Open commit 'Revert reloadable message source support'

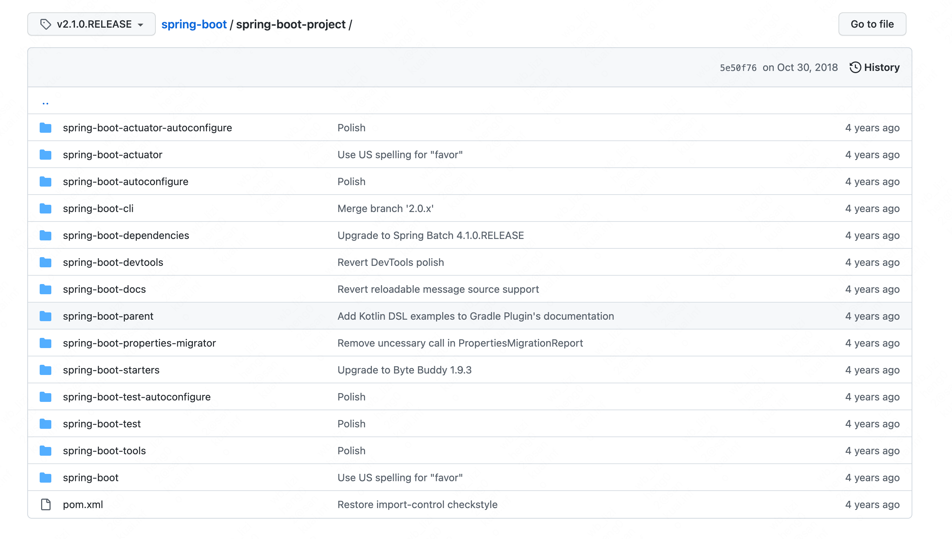(x=438, y=289)
